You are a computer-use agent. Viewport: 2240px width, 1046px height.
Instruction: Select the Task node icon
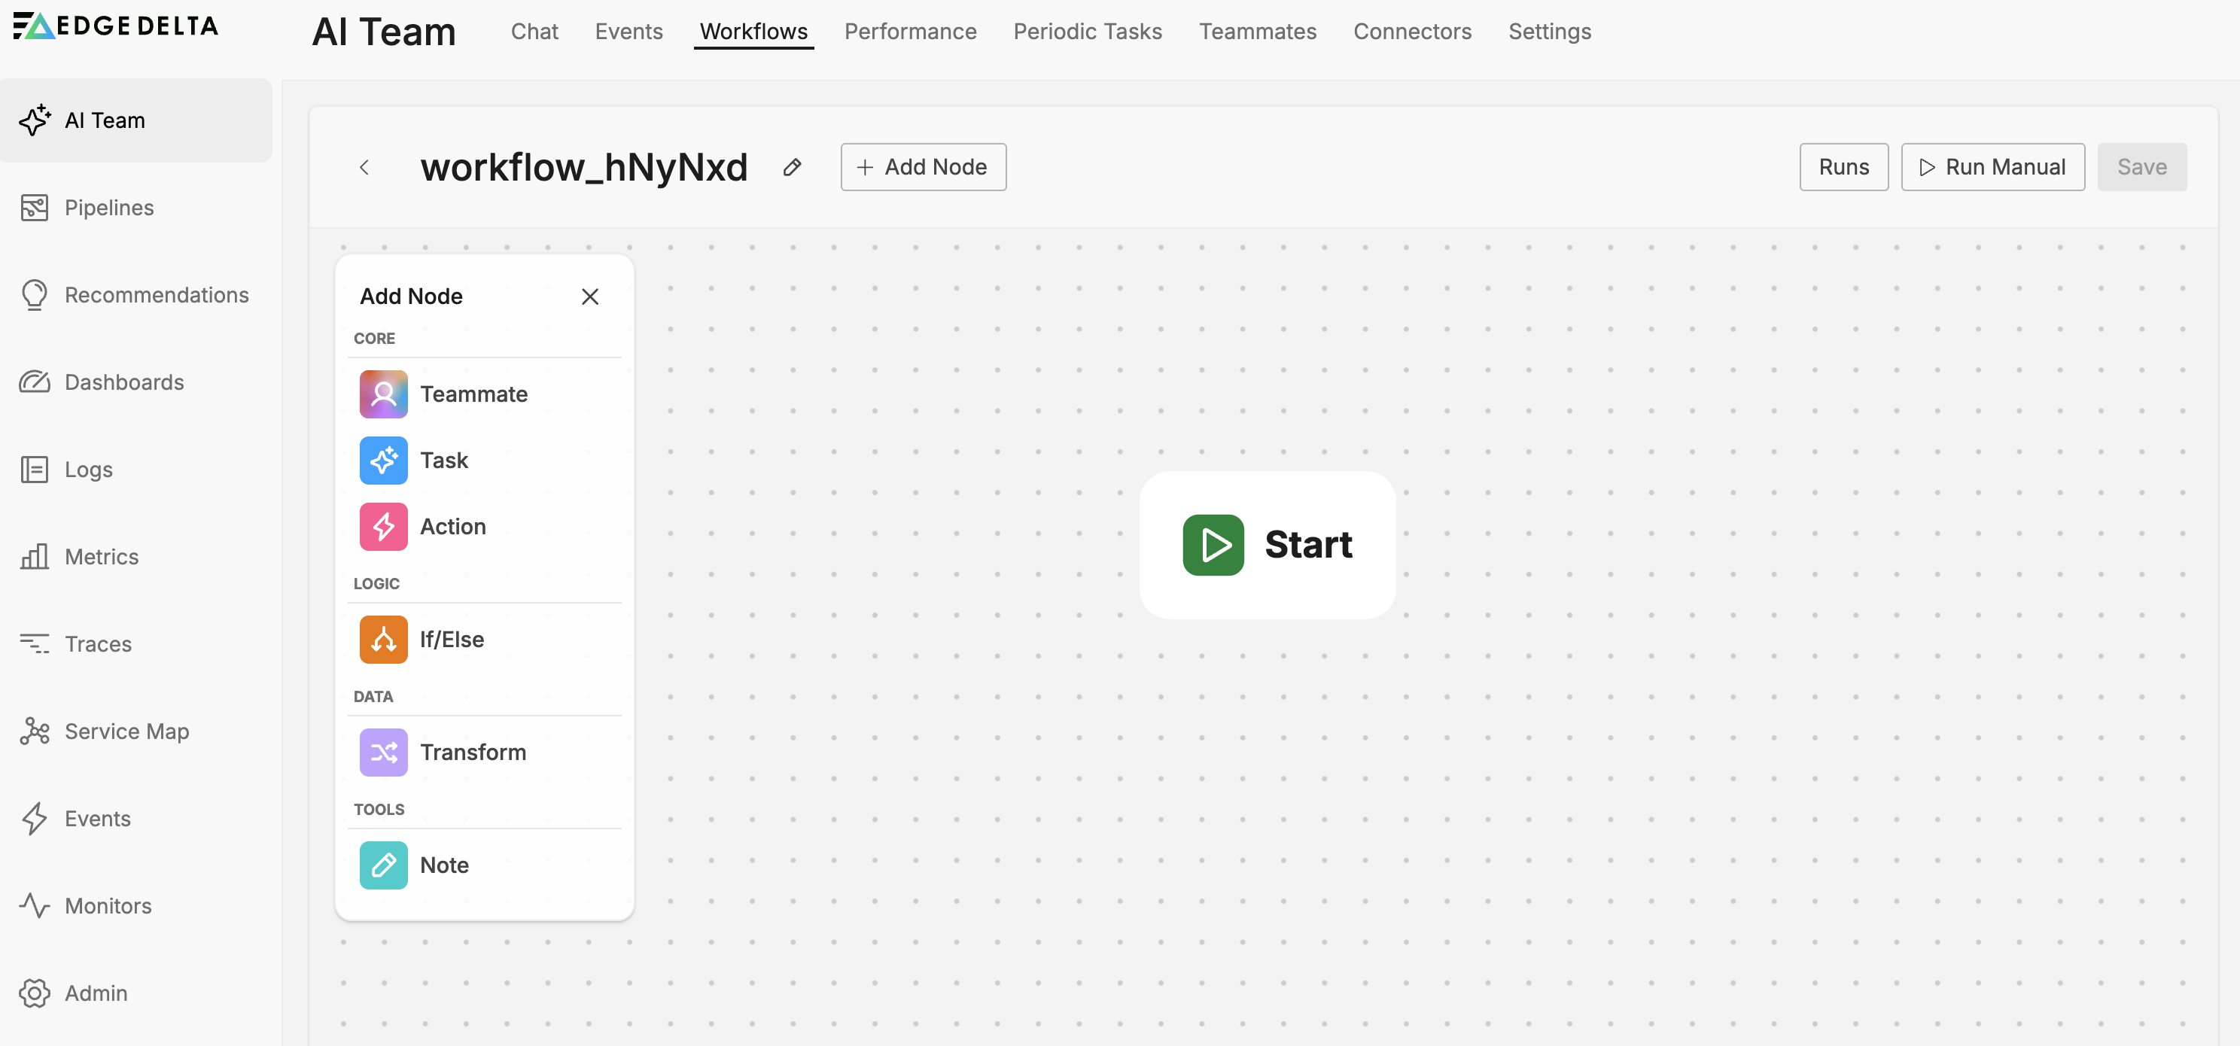point(382,460)
